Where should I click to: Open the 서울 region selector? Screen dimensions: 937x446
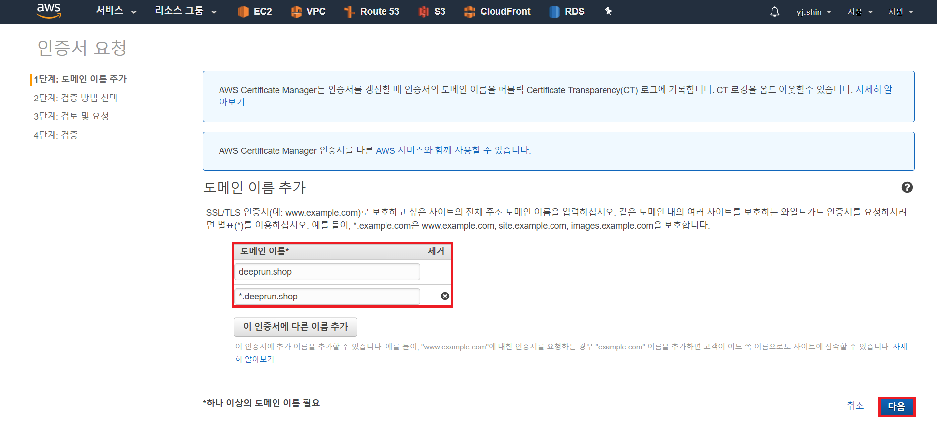(860, 12)
